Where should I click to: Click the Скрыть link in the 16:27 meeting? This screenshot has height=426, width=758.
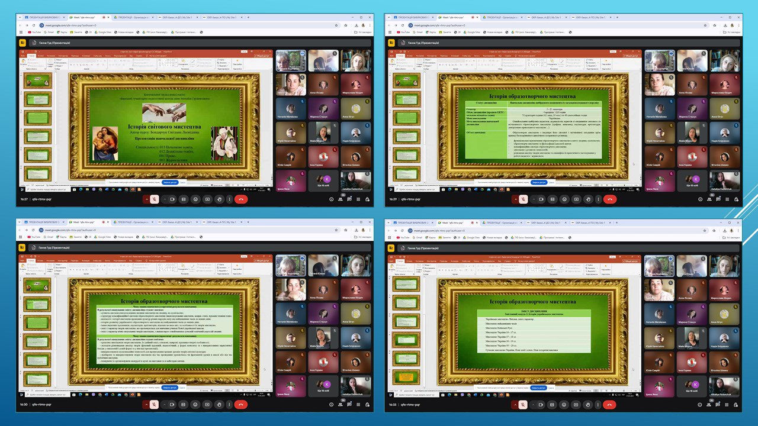(182, 183)
